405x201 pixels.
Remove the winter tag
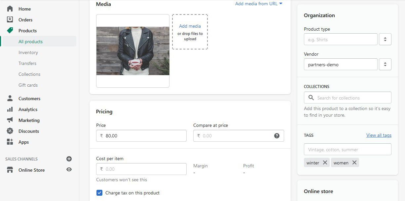[x=325, y=163]
